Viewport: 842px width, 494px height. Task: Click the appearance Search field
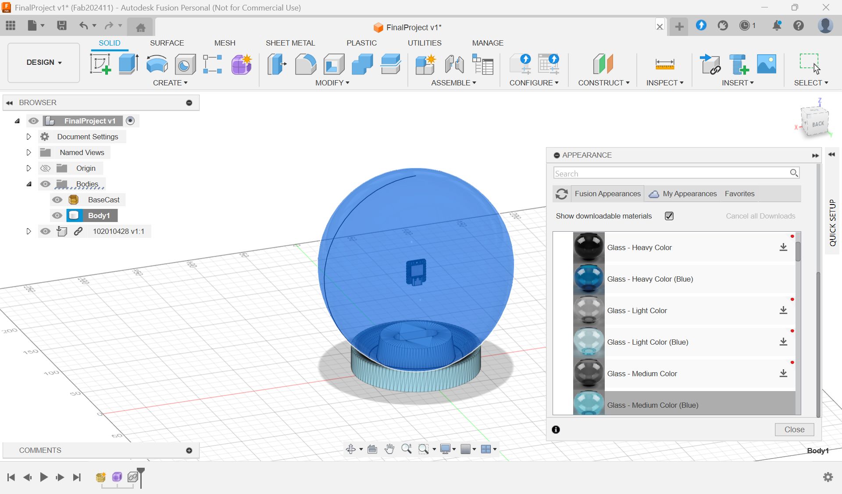pyautogui.click(x=676, y=173)
